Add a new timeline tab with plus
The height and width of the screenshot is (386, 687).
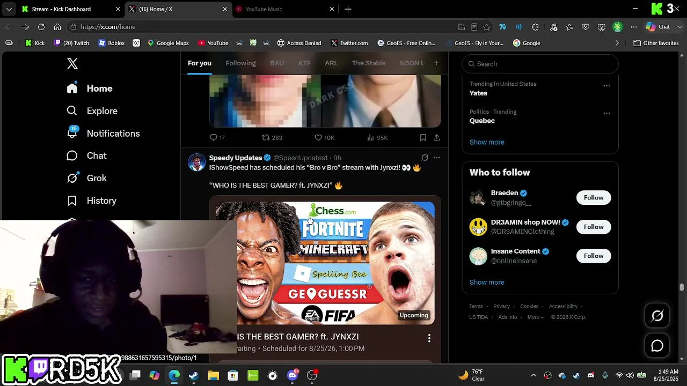[436, 63]
